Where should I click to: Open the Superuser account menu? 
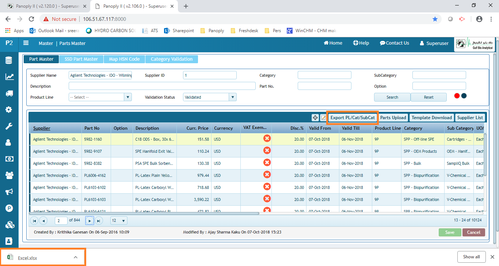(x=434, y=43)
